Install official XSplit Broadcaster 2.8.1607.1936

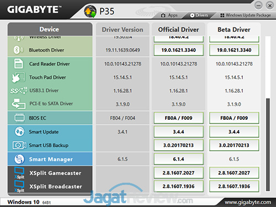point(179,187)
